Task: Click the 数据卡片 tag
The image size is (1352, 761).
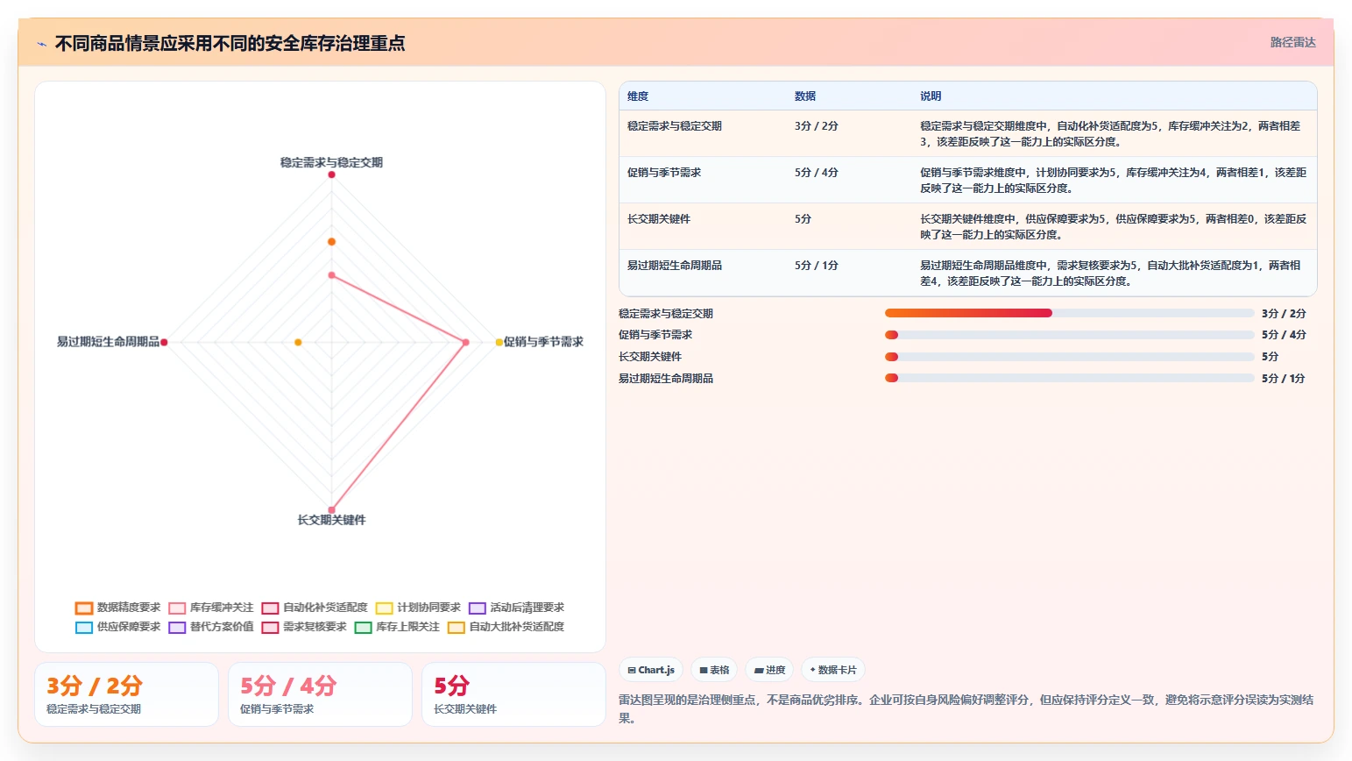Action: coord(833,670)
